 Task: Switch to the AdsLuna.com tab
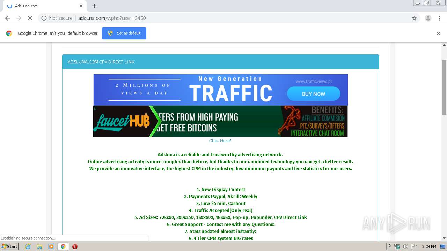[45, 6]
